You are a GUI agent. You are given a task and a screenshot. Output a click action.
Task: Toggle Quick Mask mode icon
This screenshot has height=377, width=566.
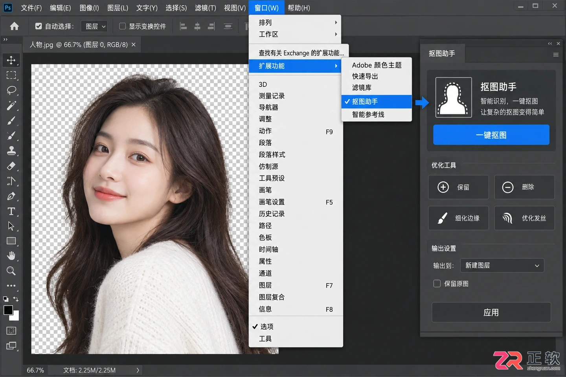click(x=11, y=331)
